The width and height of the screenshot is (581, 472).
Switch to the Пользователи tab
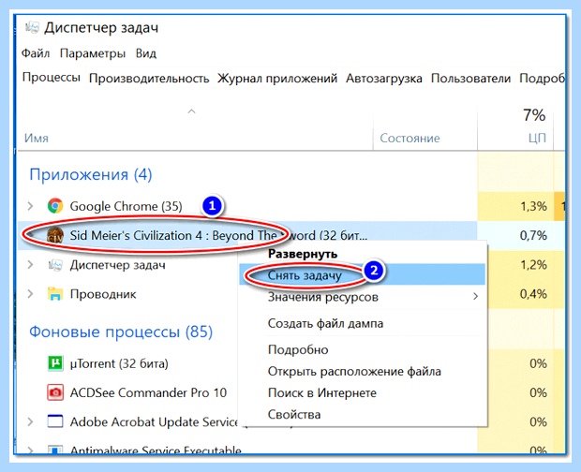pyautogui.click(x=470, y=79)
